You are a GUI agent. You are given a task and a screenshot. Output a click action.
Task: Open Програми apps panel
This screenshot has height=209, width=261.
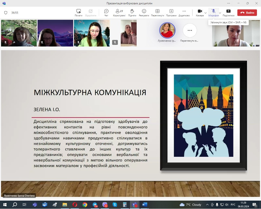[171, 12]
